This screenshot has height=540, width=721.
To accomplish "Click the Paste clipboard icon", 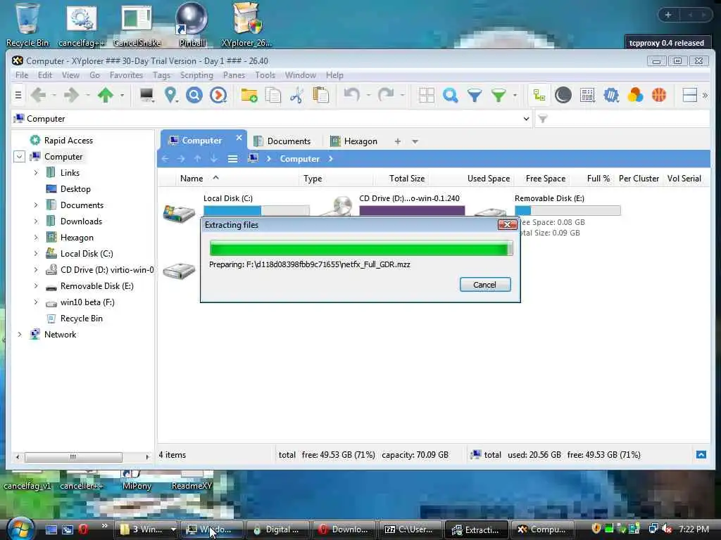I will [x=320, y=95].
